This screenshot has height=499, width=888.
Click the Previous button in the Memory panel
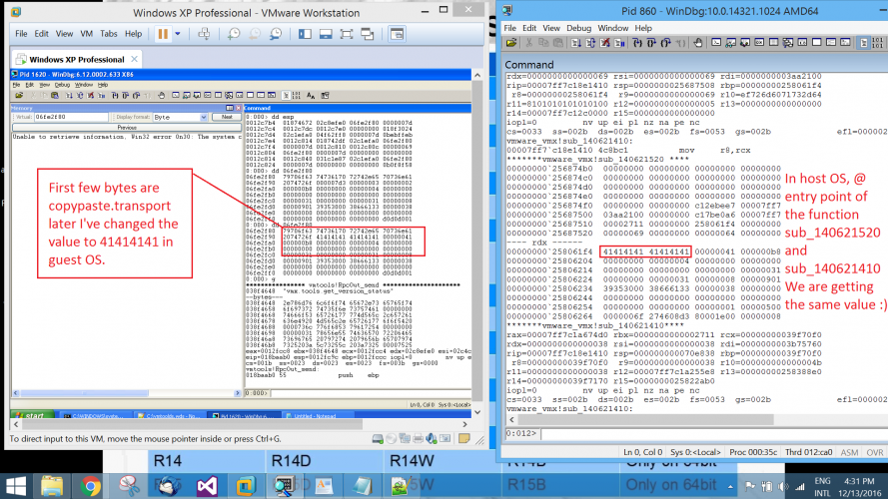[x=125, y=127]
